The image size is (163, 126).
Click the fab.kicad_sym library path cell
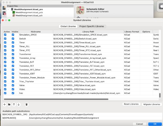click(88, 93)
